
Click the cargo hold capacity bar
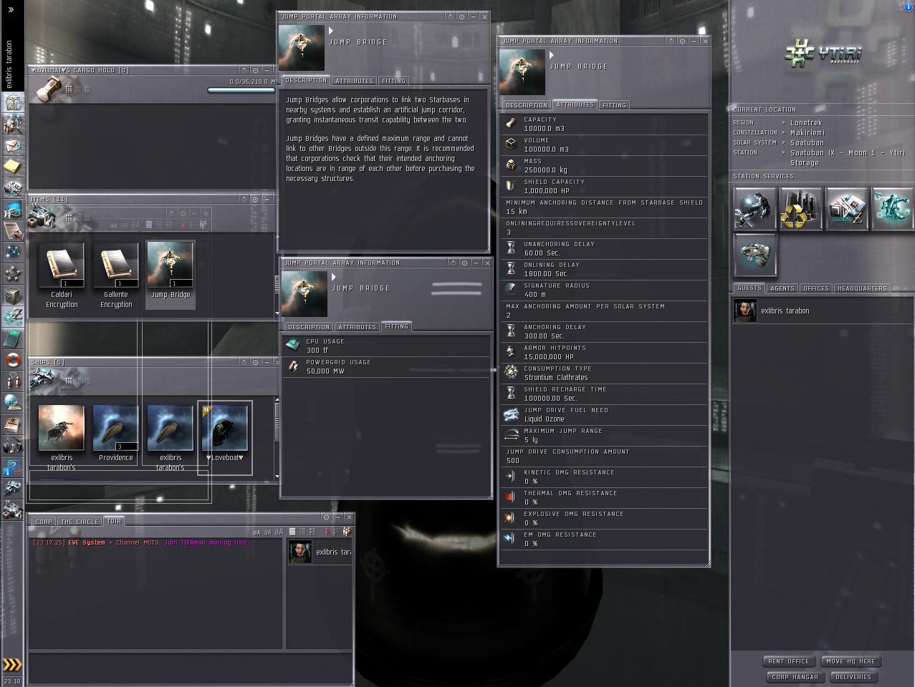tap(241, 90)
